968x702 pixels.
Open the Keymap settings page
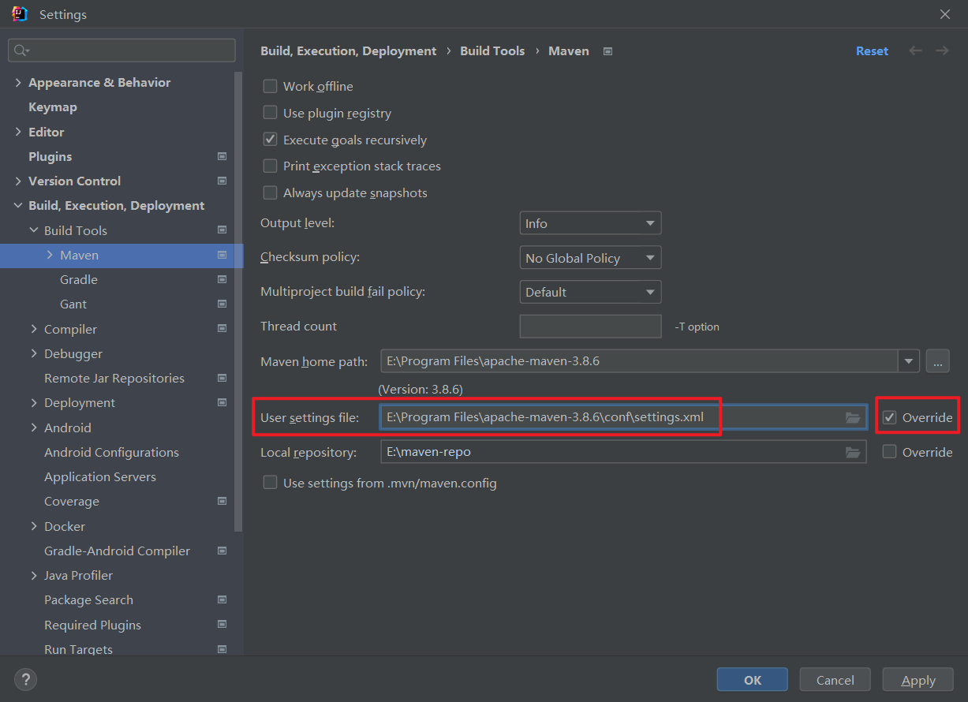point(53,106)
